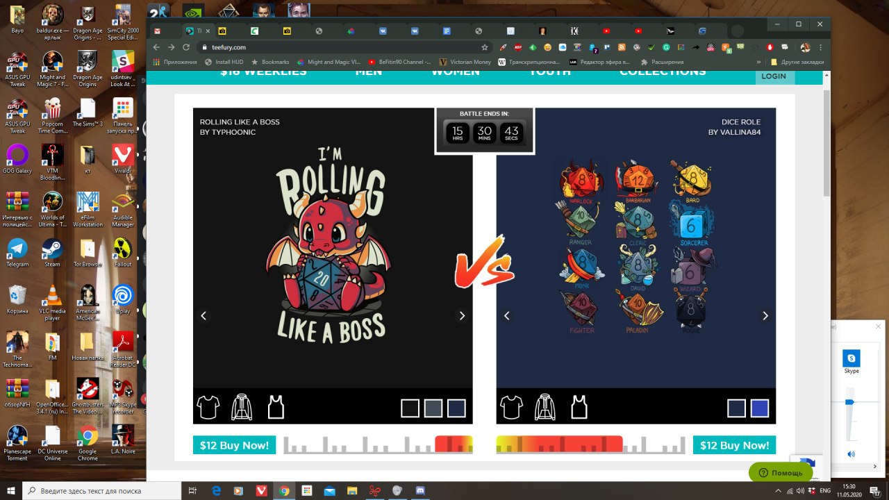This screenshot has height=500, width=889.
Task: Choose royal blue swatch for Dice Role
Action: pos(760,408)
